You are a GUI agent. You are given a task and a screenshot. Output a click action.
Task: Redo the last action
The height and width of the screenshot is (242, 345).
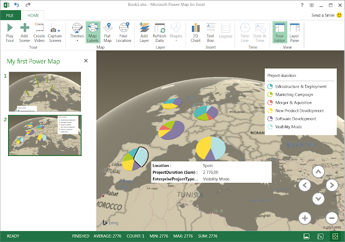(27, 5)
